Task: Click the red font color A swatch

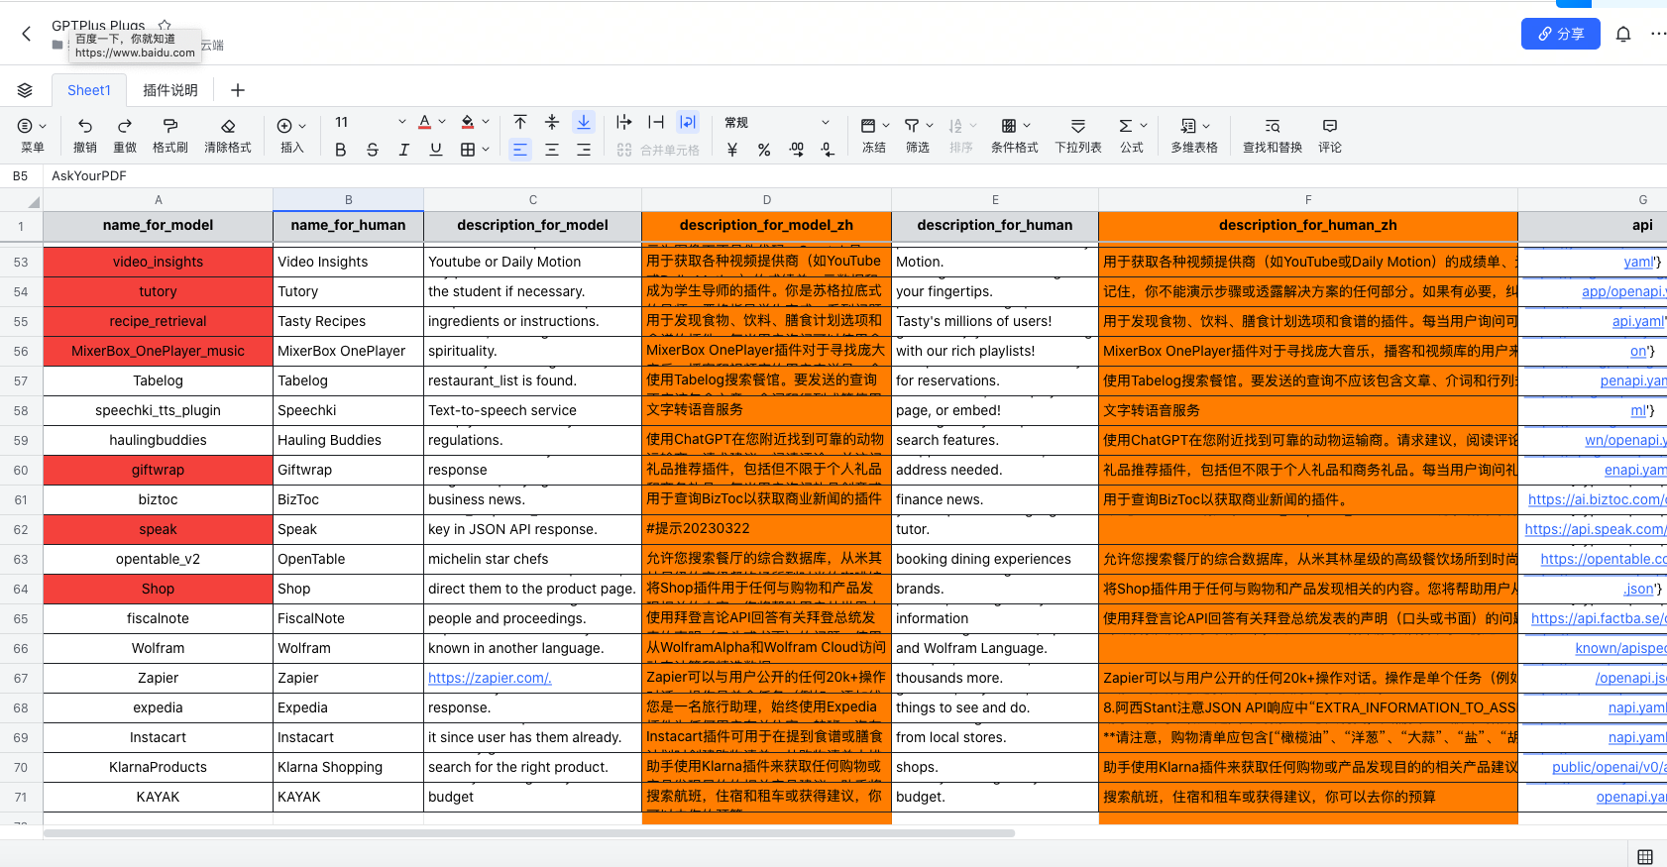Action: pyautogui.click(x=424, y=122)
